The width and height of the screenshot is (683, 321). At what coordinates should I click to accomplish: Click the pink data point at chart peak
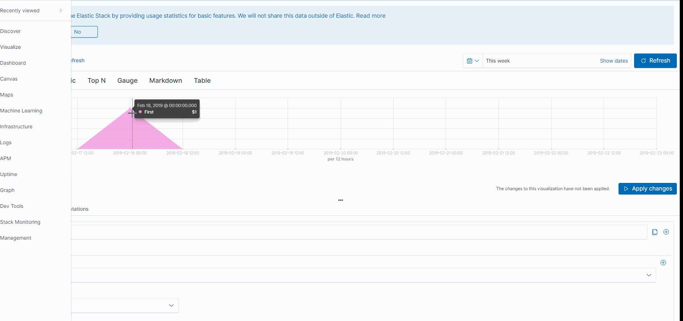click(x=130, y=108)
